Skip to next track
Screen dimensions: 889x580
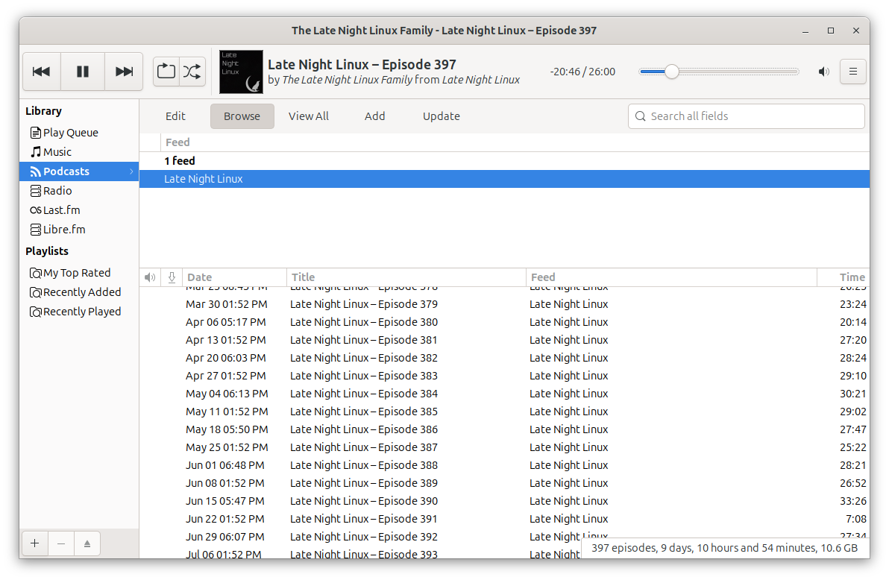(124, 72)
